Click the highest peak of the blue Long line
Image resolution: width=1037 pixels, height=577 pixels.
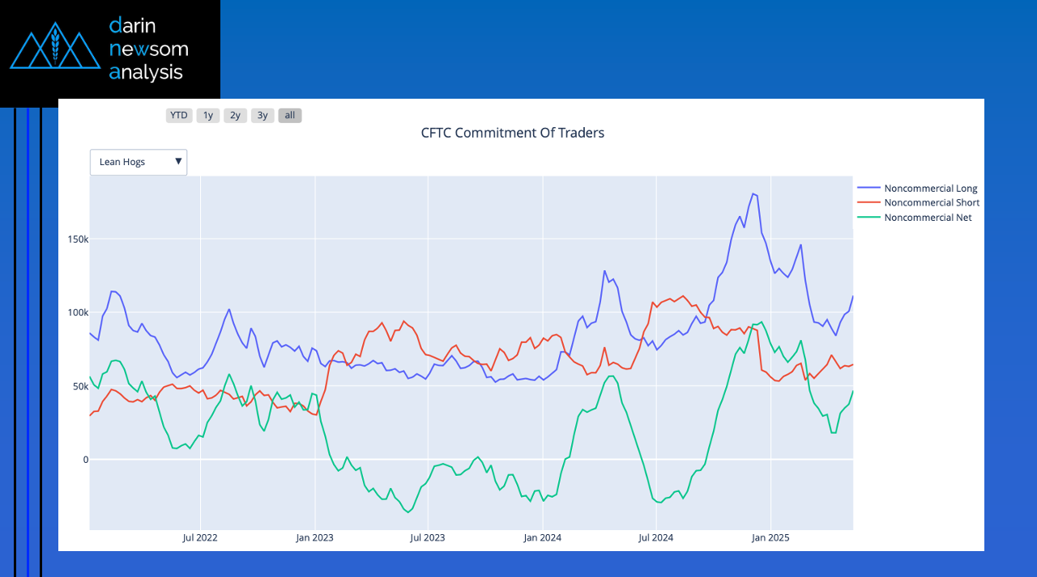pyautogui.click(x=753, y=193)
